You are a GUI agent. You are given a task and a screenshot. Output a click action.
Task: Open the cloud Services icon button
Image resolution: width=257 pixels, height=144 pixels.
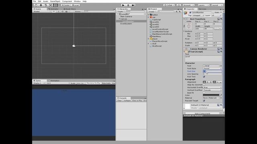pos(179,5)
